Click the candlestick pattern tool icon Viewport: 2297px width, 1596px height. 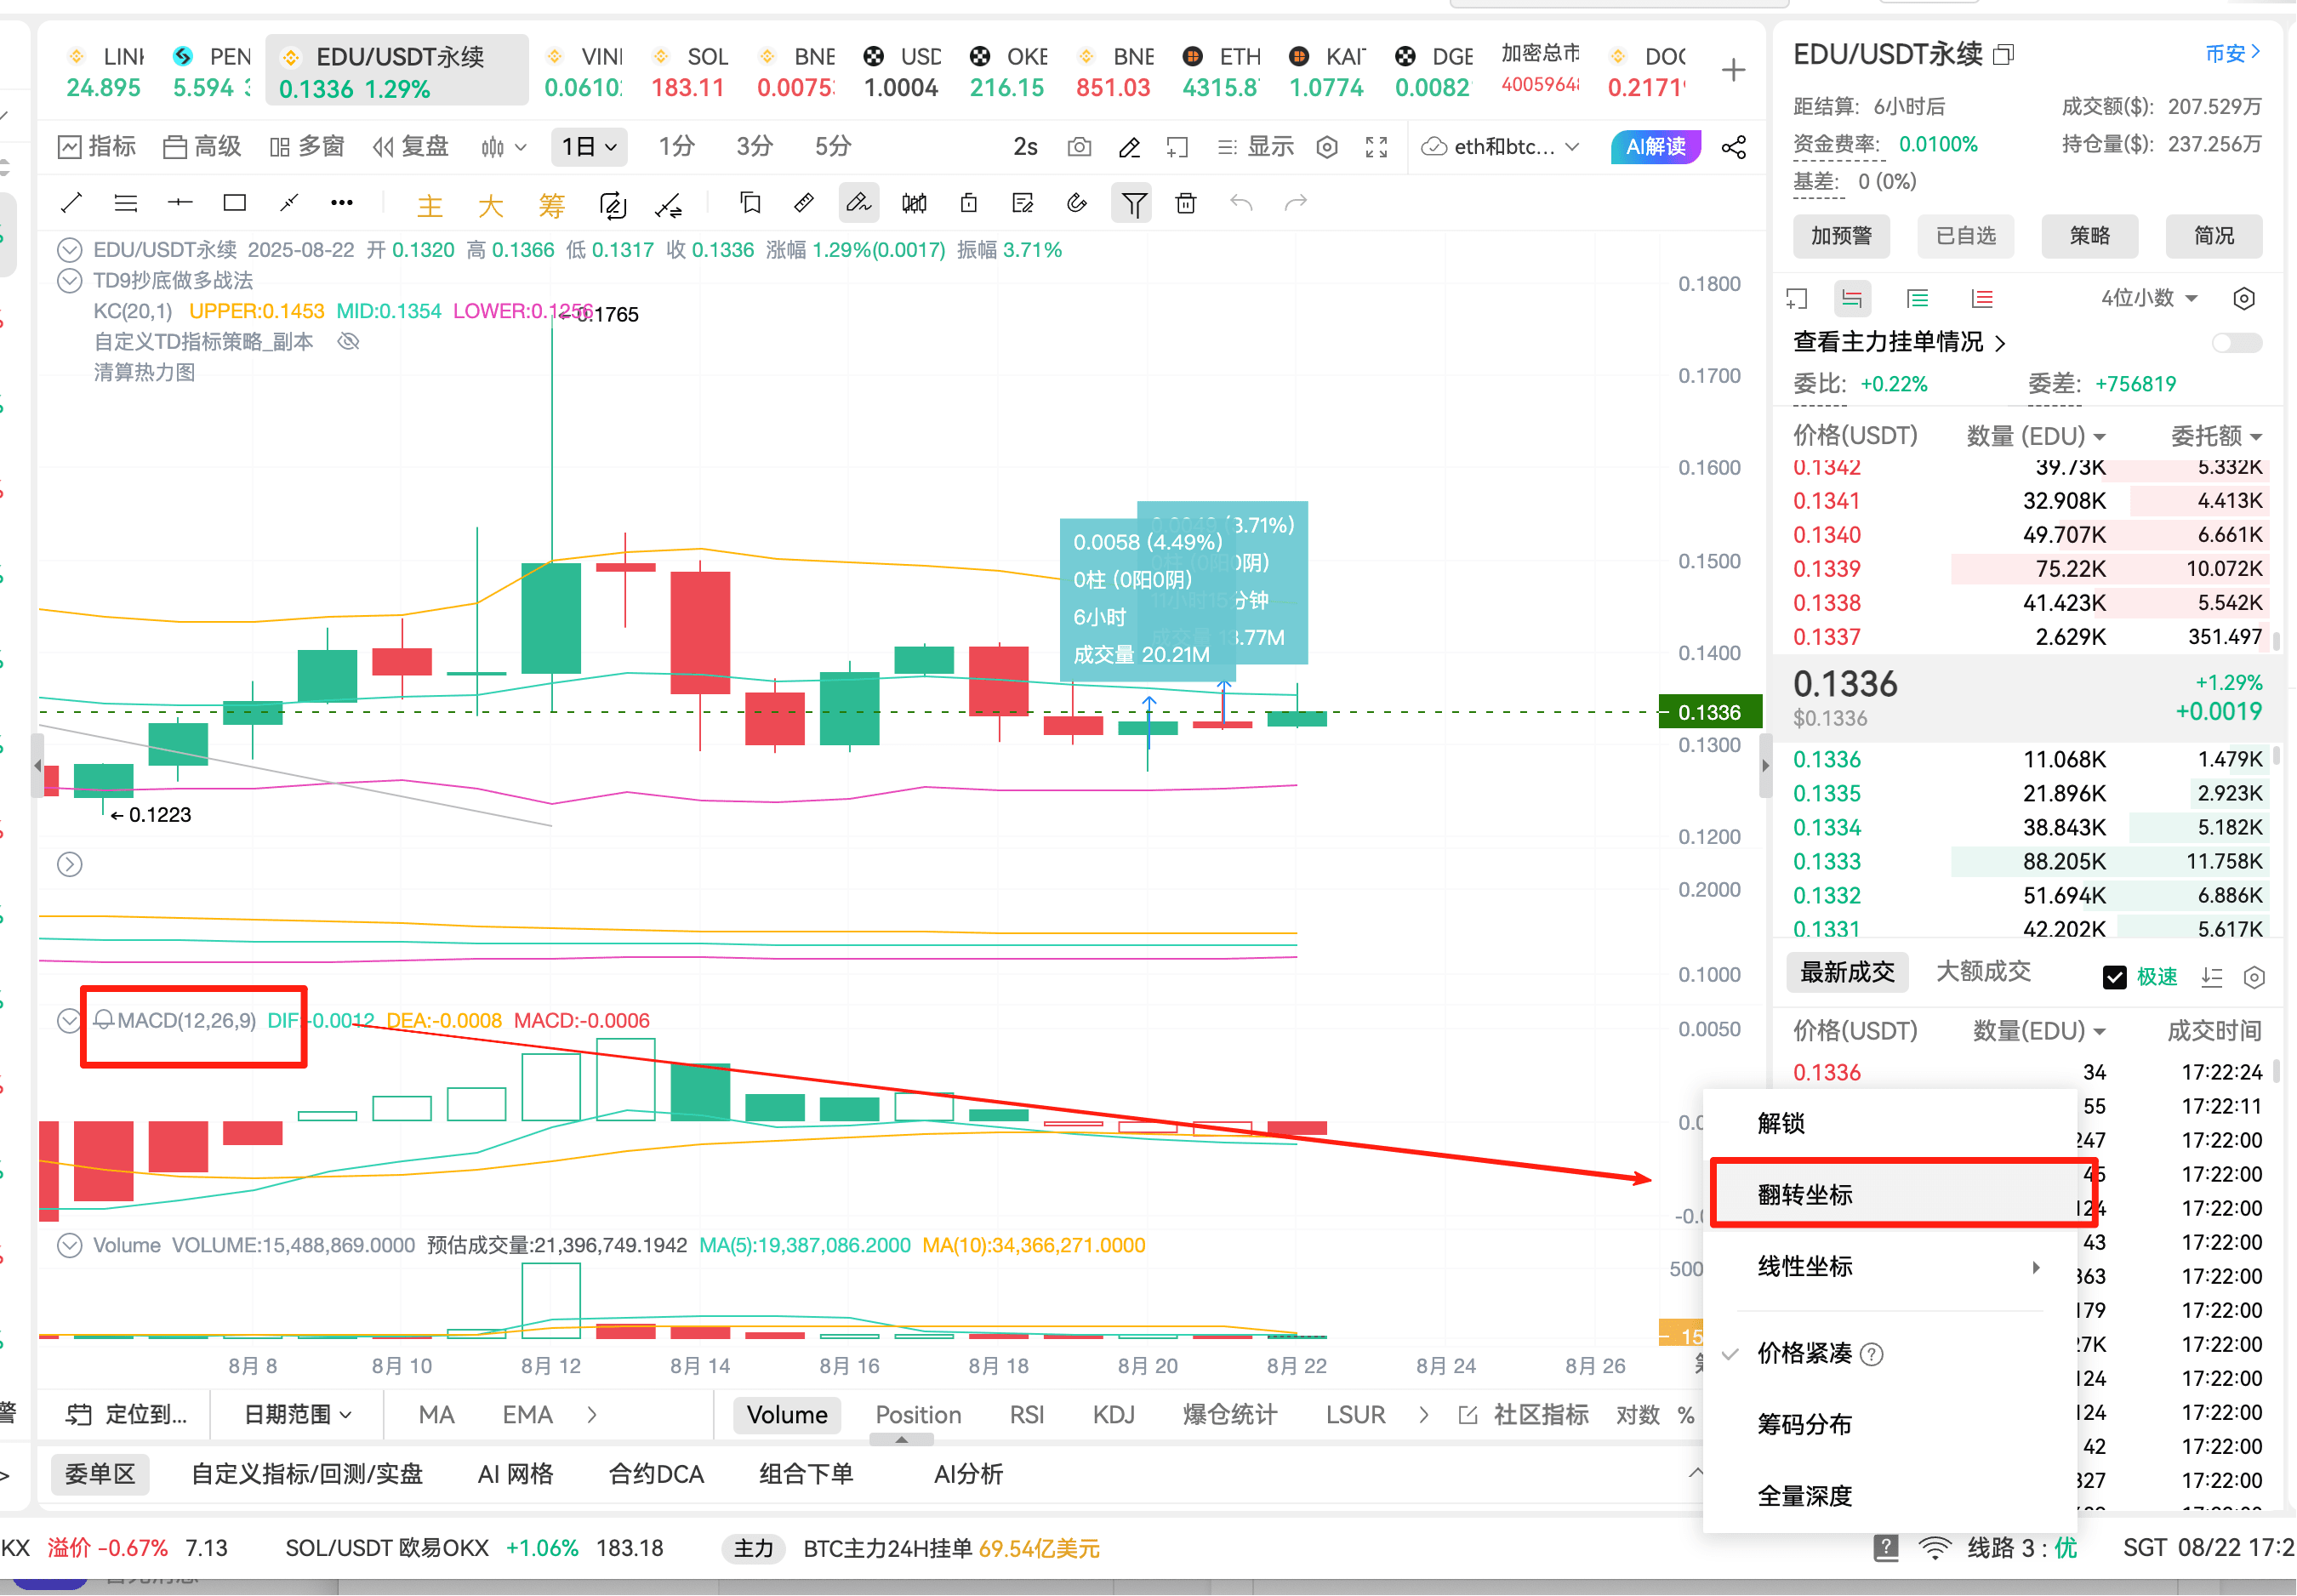(914, 203)
